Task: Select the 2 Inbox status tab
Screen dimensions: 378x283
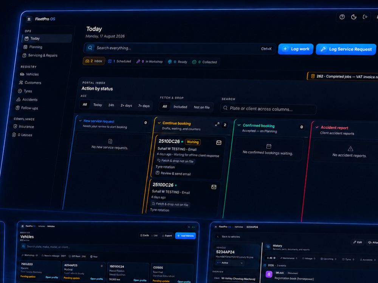Action: tap(94, 61)
